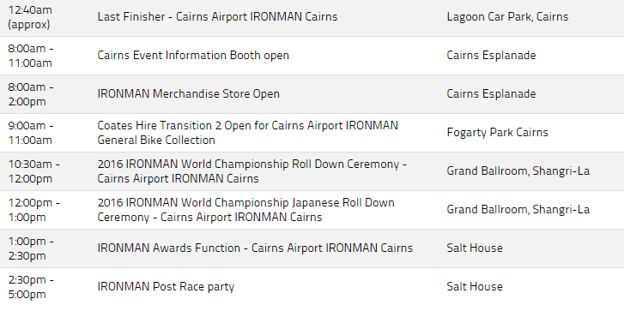Viewport: 624px width, 311px height.
Task: Click Salt House beside Awards Function
Action: [x=475, y=248]
